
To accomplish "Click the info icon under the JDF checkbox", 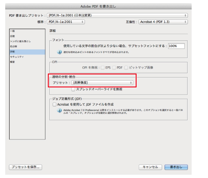I will [x=59, y=111].
